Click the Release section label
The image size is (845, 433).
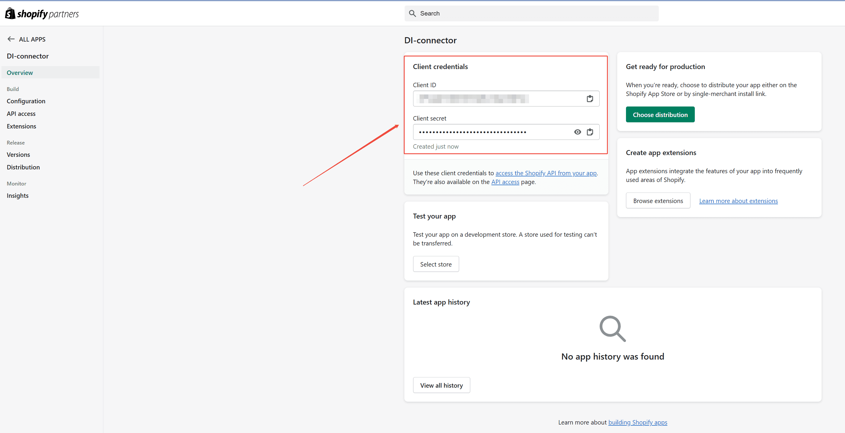16,142
